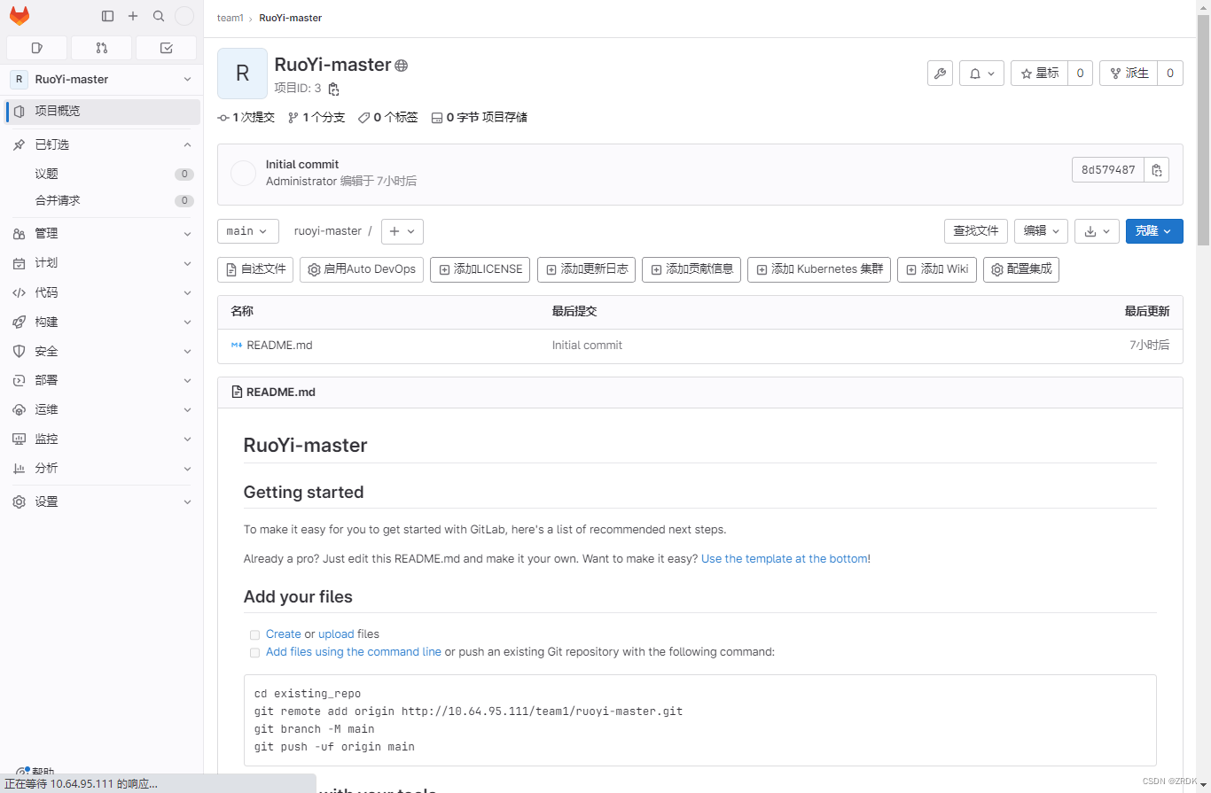Click the fork count number 0
Viewport: 1211px width, 793px height.
[x=1170, y=74]
